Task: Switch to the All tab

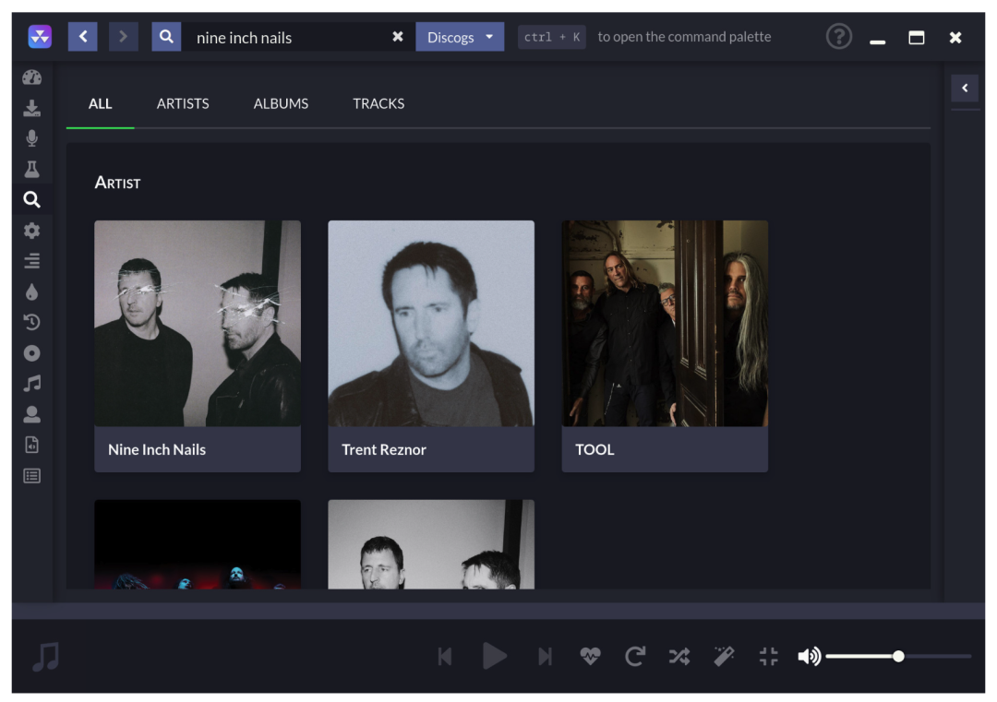Action: pyautogui.click(x=101, y=103)
